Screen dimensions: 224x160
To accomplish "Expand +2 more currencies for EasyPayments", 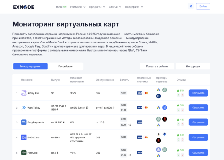I will 129,125.
